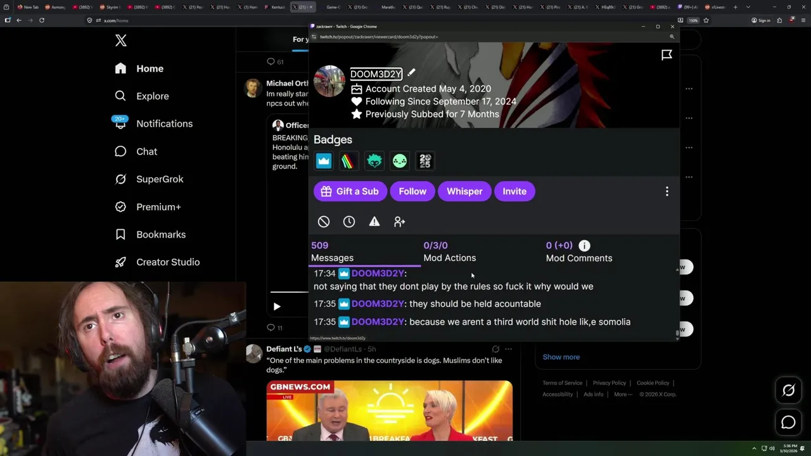This screenshot has height=456, width=811.
Task: Click the info icon beside Mod Comments
Action: [584, 245]
